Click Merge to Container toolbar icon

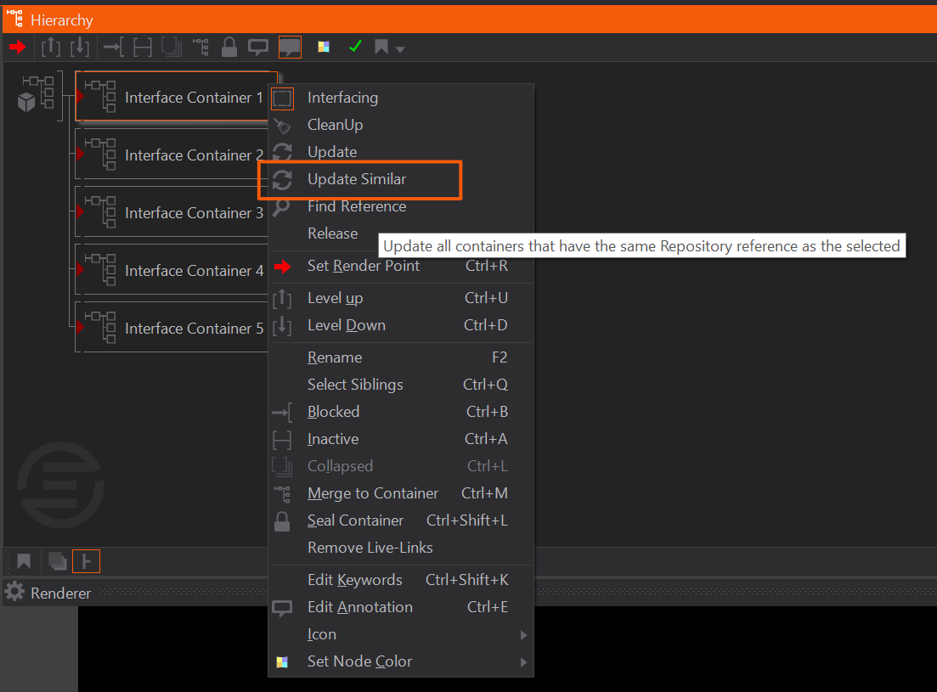point(200,47)
